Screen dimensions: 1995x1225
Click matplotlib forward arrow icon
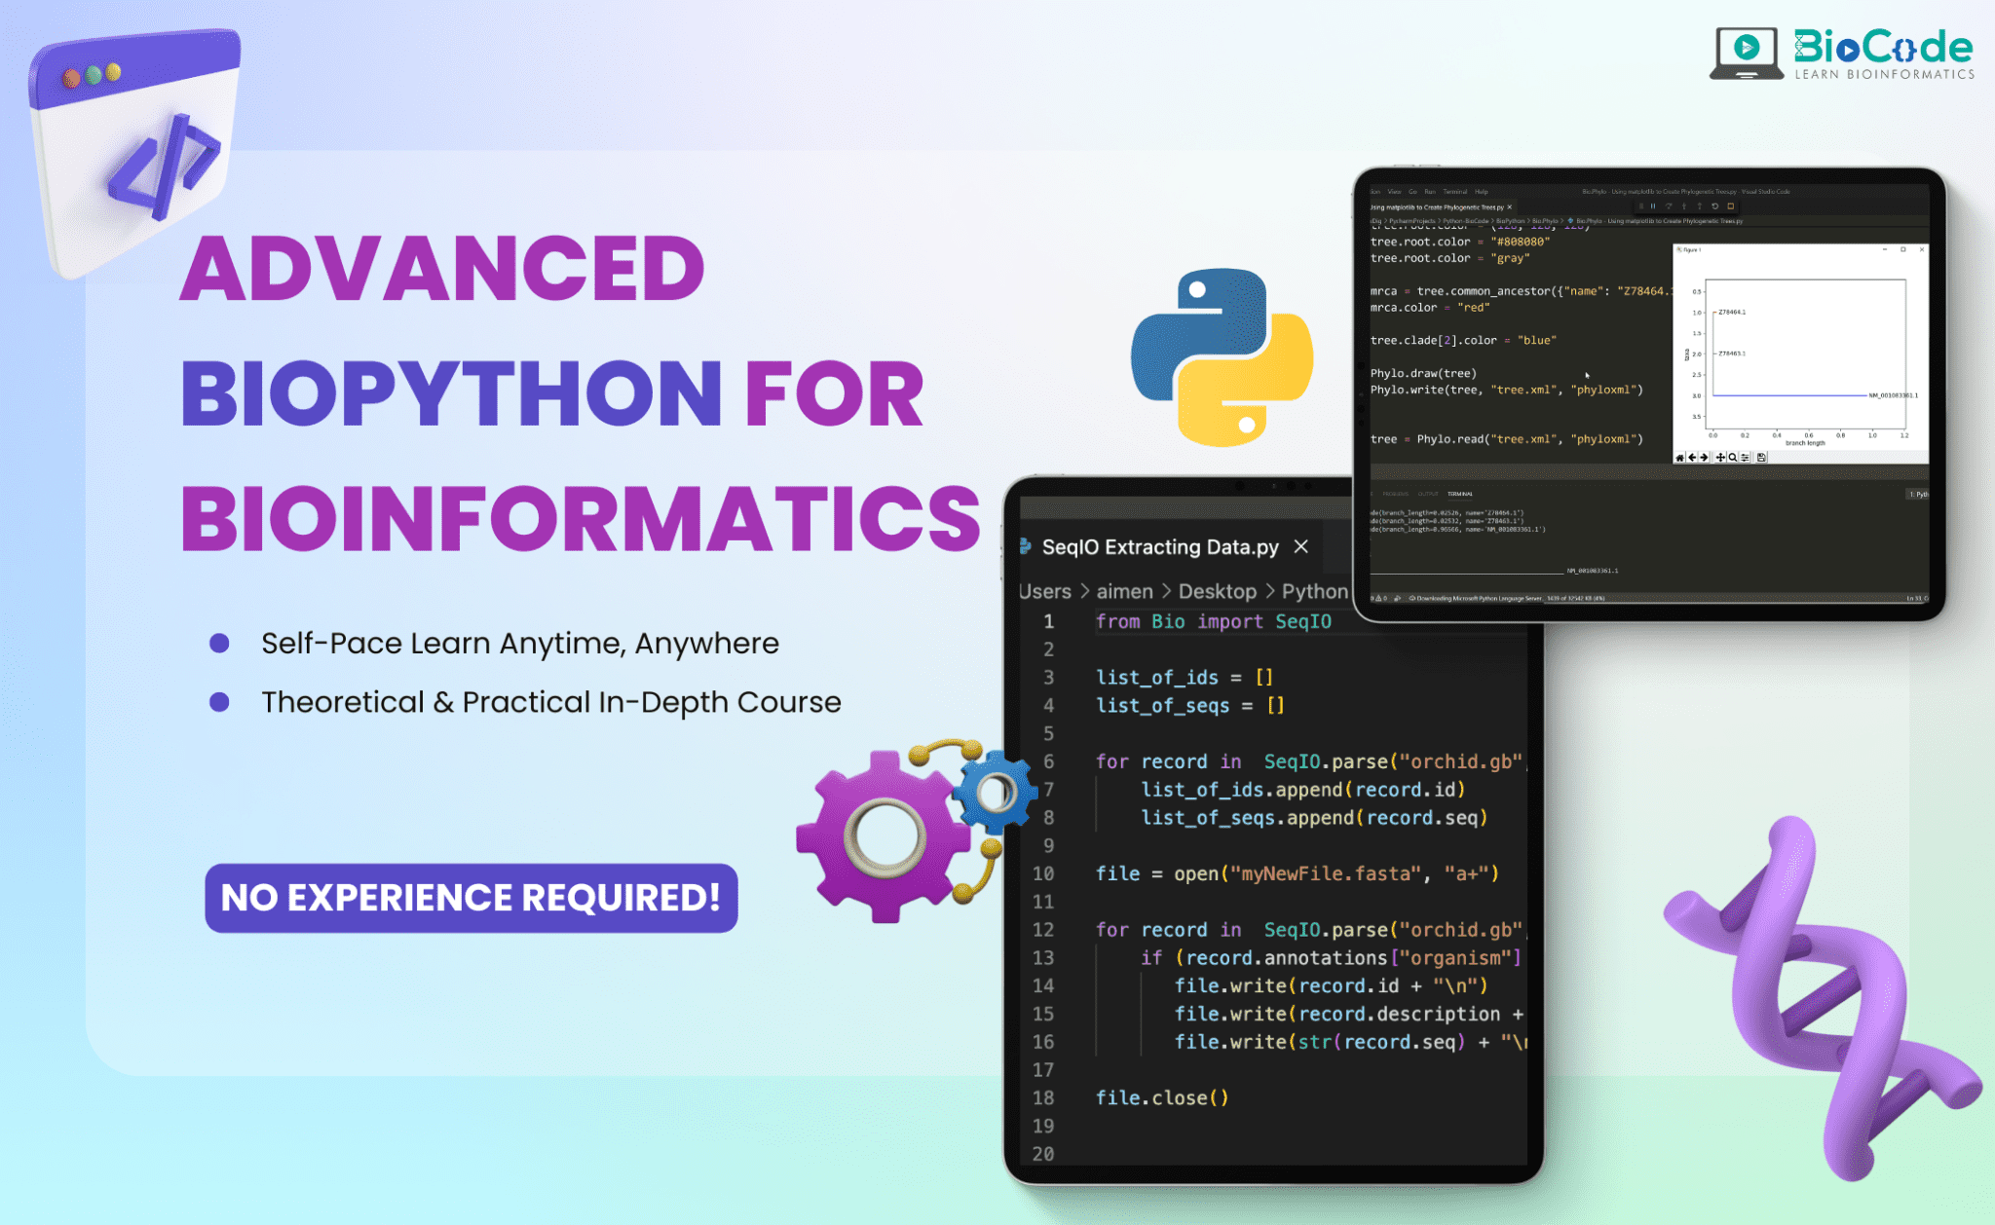click(x=1704, y=458)
